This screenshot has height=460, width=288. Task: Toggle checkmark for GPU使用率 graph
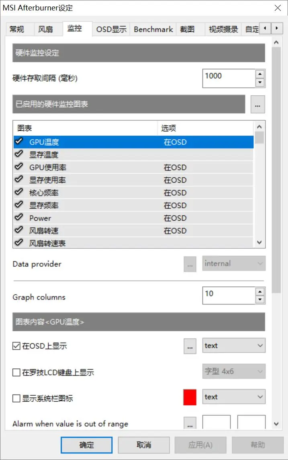click(x=19, y=166)
